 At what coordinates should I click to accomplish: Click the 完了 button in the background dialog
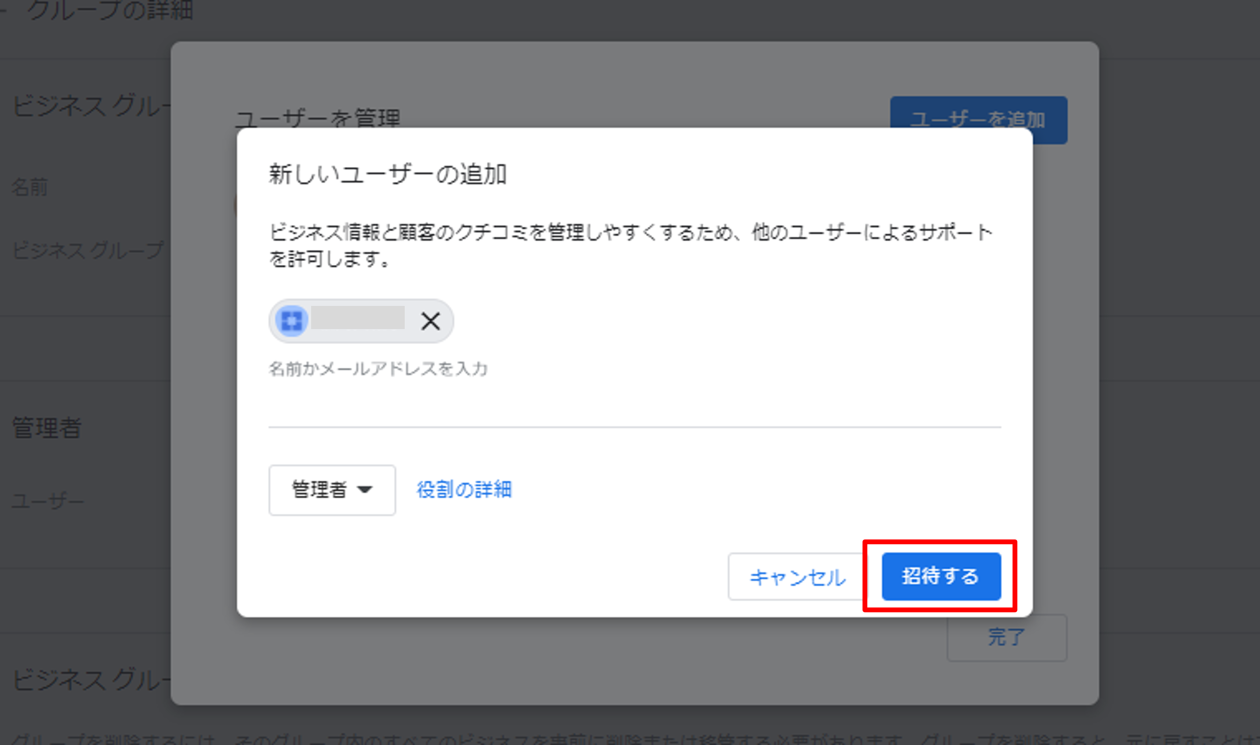(x=1007, y=637)
